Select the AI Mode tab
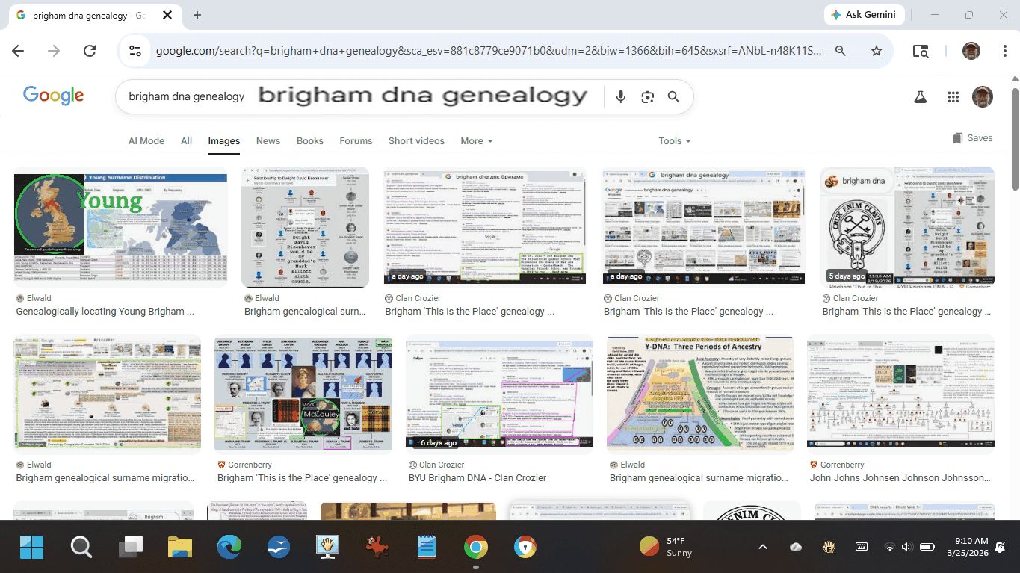The width and height of the screenshot is (1020, 573). (x=146, y=141)
